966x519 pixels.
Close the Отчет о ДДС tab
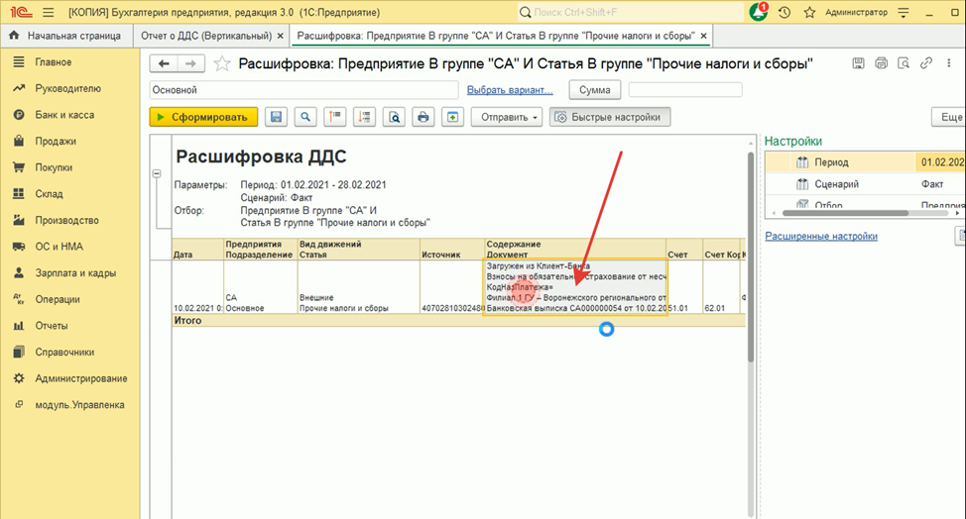click(281, 37)
